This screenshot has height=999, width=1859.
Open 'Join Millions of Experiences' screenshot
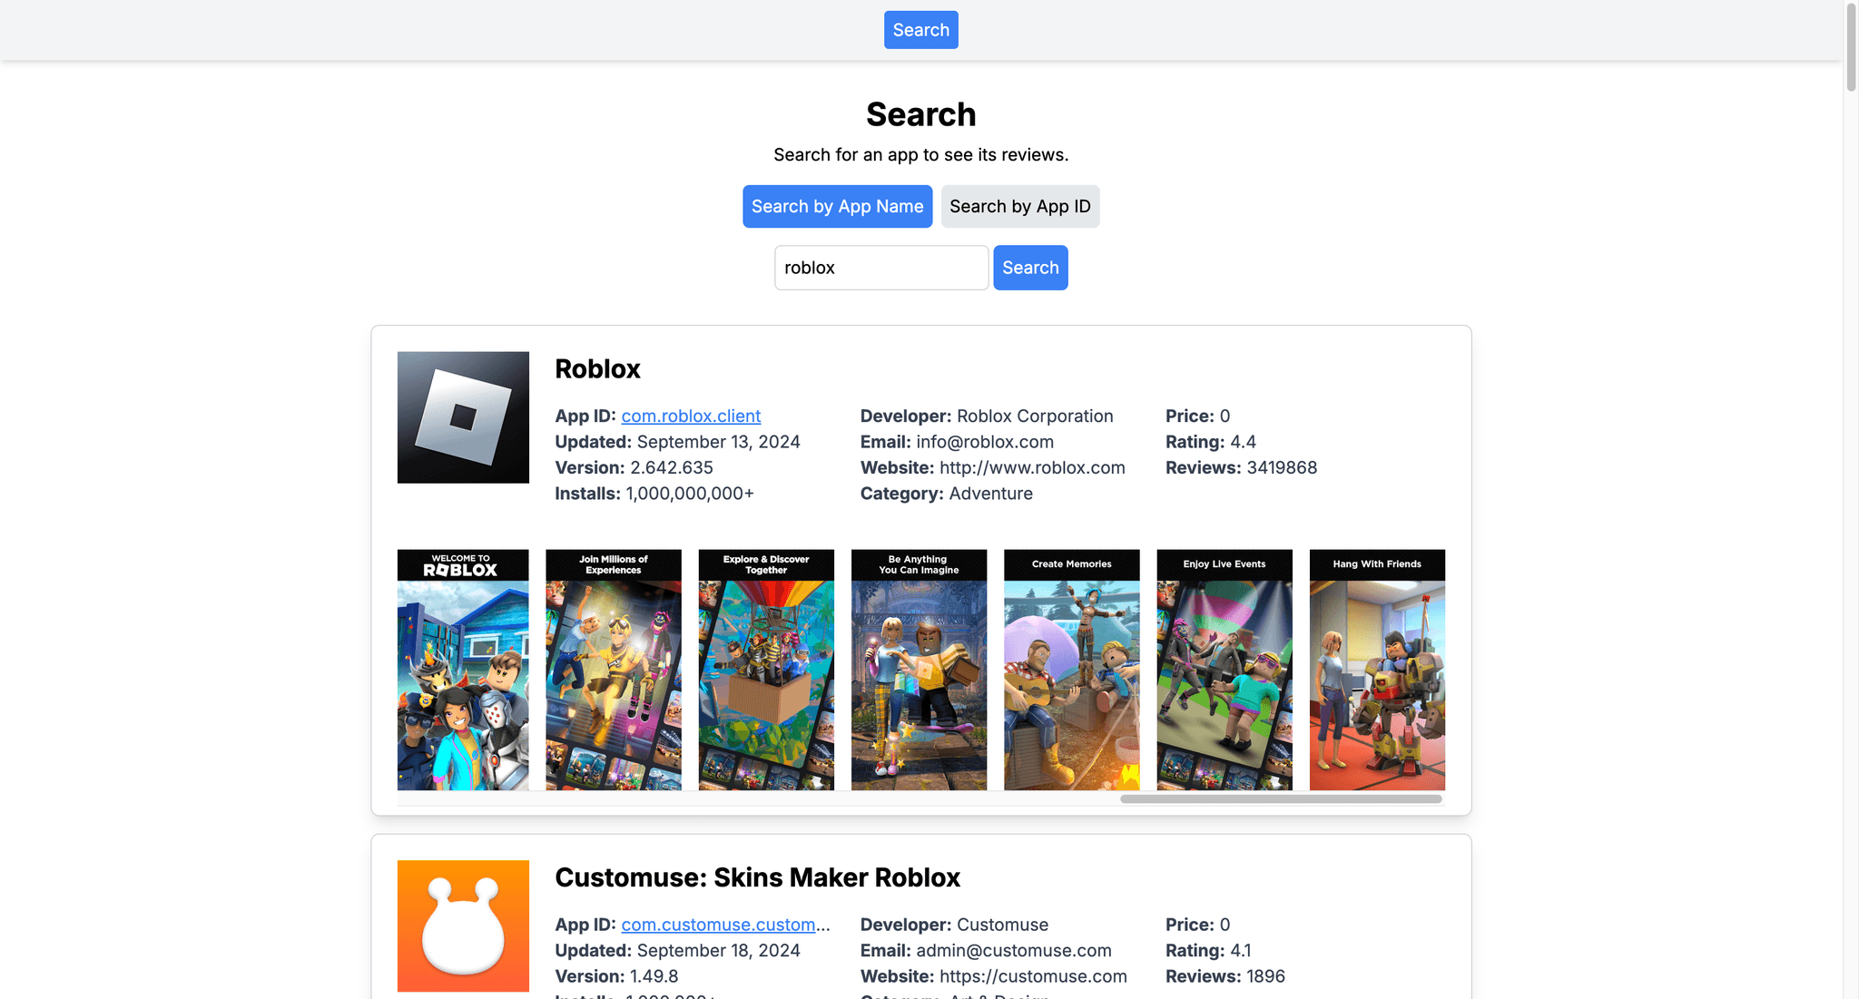[x=614, y=670]
